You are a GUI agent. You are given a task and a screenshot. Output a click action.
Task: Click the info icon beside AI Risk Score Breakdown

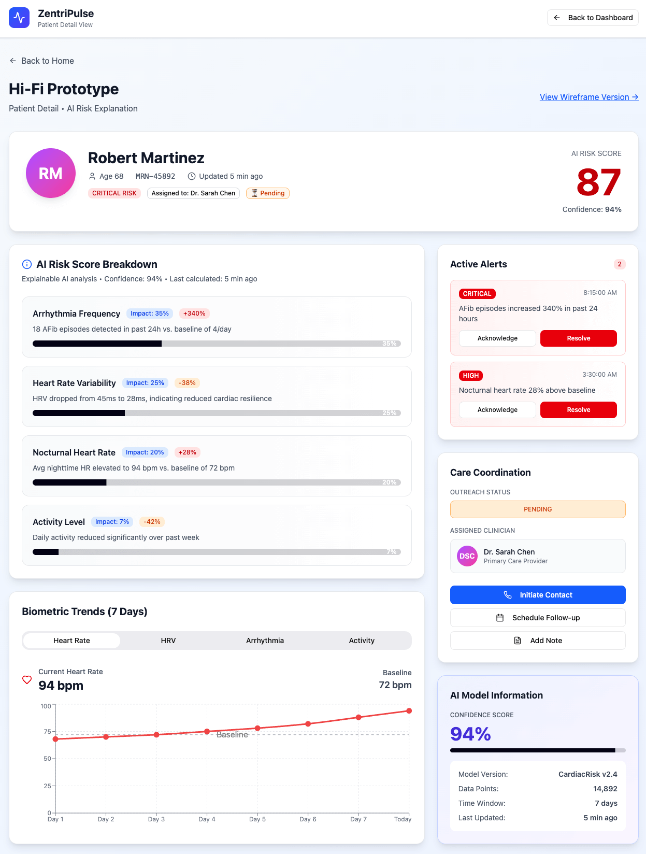[27, 264]
